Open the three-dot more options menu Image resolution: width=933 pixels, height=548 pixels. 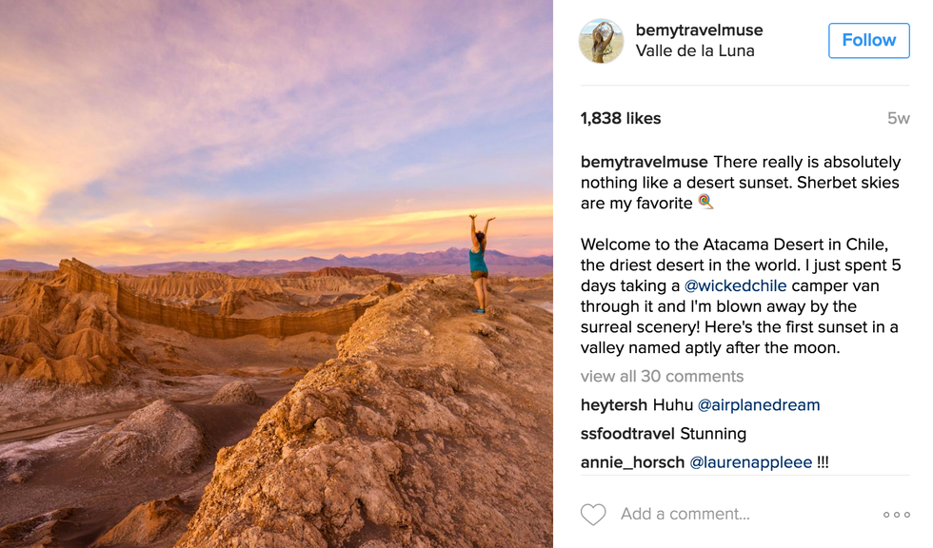(x=896, y=515)
